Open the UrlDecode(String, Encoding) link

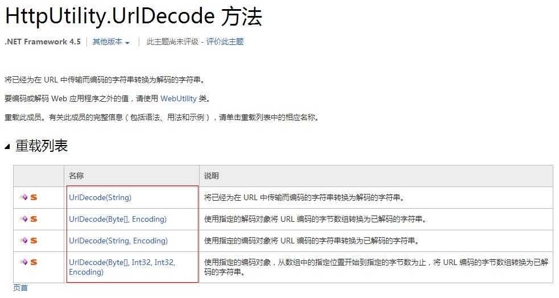118,241
